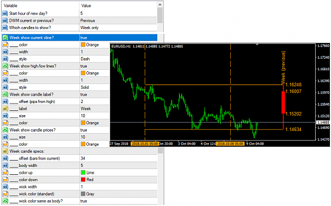The width and height of the screenshot is (331, 206).
Task: Click the red weekly candle body on the chart
Action: pos(283,102)
